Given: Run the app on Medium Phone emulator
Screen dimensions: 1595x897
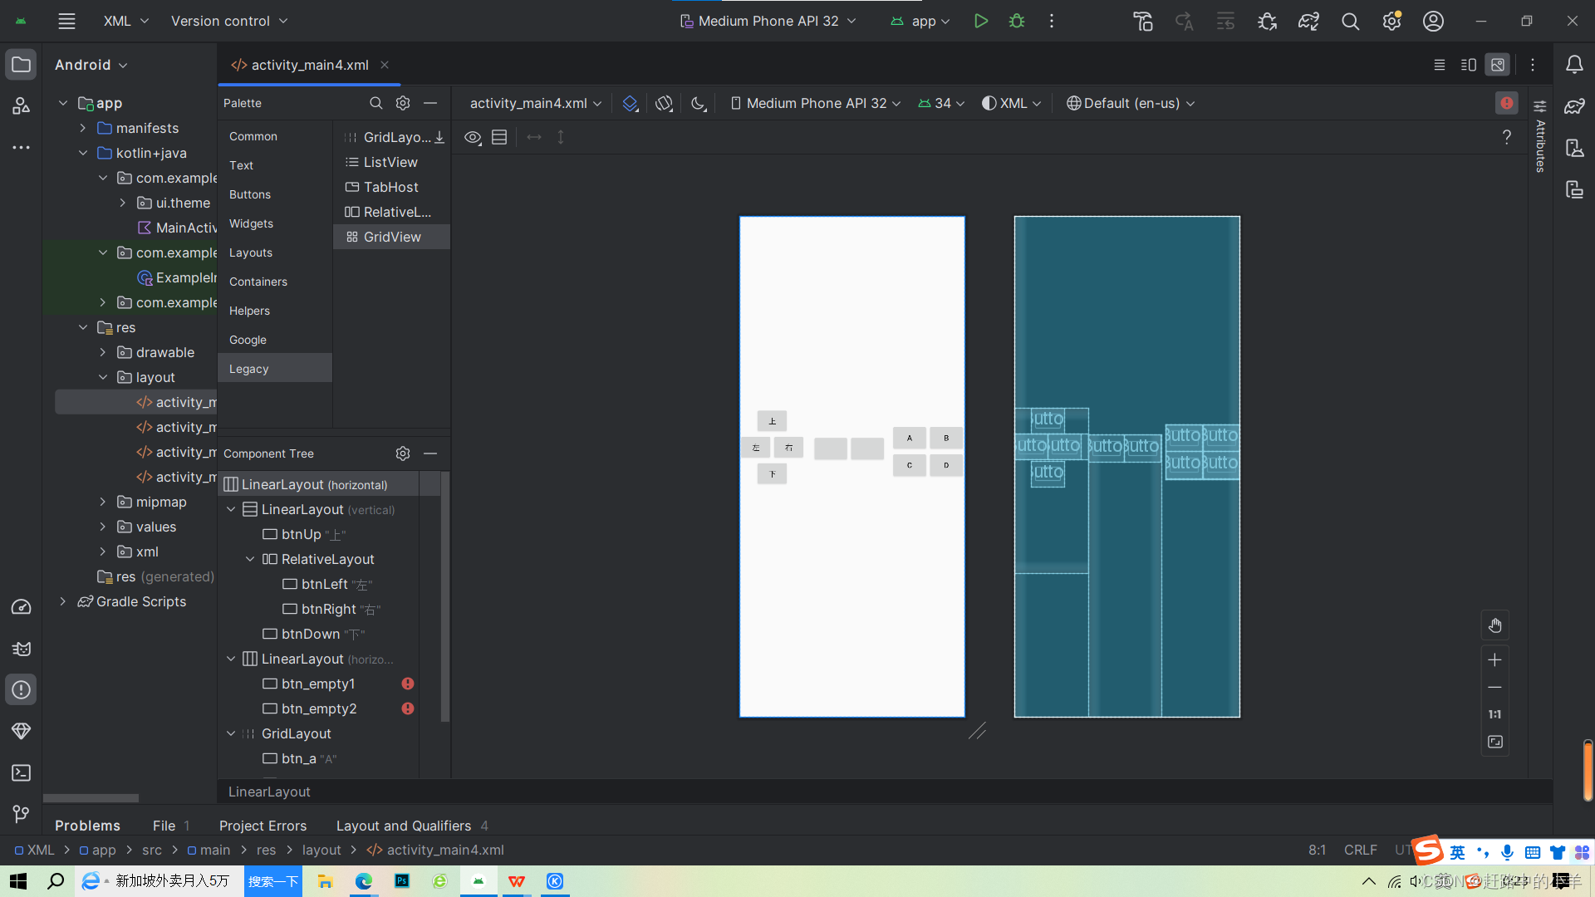Looking at the screenshot, I should 981,21.
